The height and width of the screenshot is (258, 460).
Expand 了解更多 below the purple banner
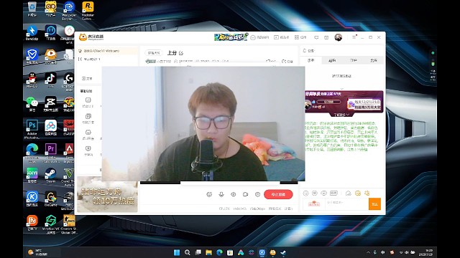[x=341, y=115]
